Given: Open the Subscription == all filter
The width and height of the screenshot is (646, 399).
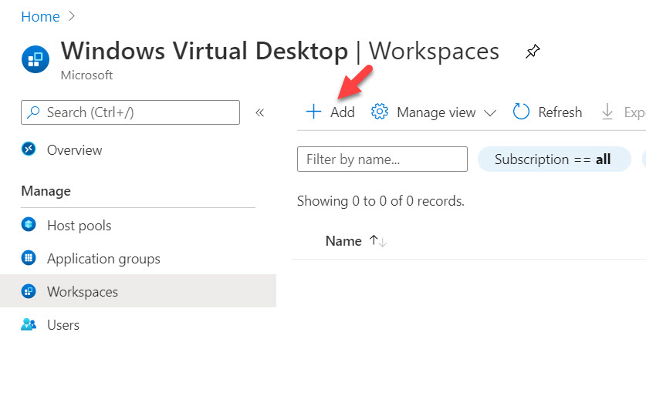Looking at the screenshot, I should click(x=554, y=159).
